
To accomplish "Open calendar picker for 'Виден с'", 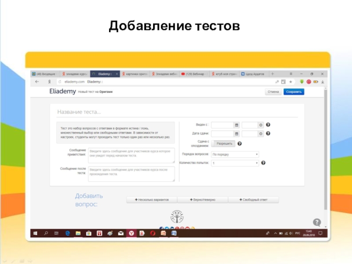I will tap(237, 125).
